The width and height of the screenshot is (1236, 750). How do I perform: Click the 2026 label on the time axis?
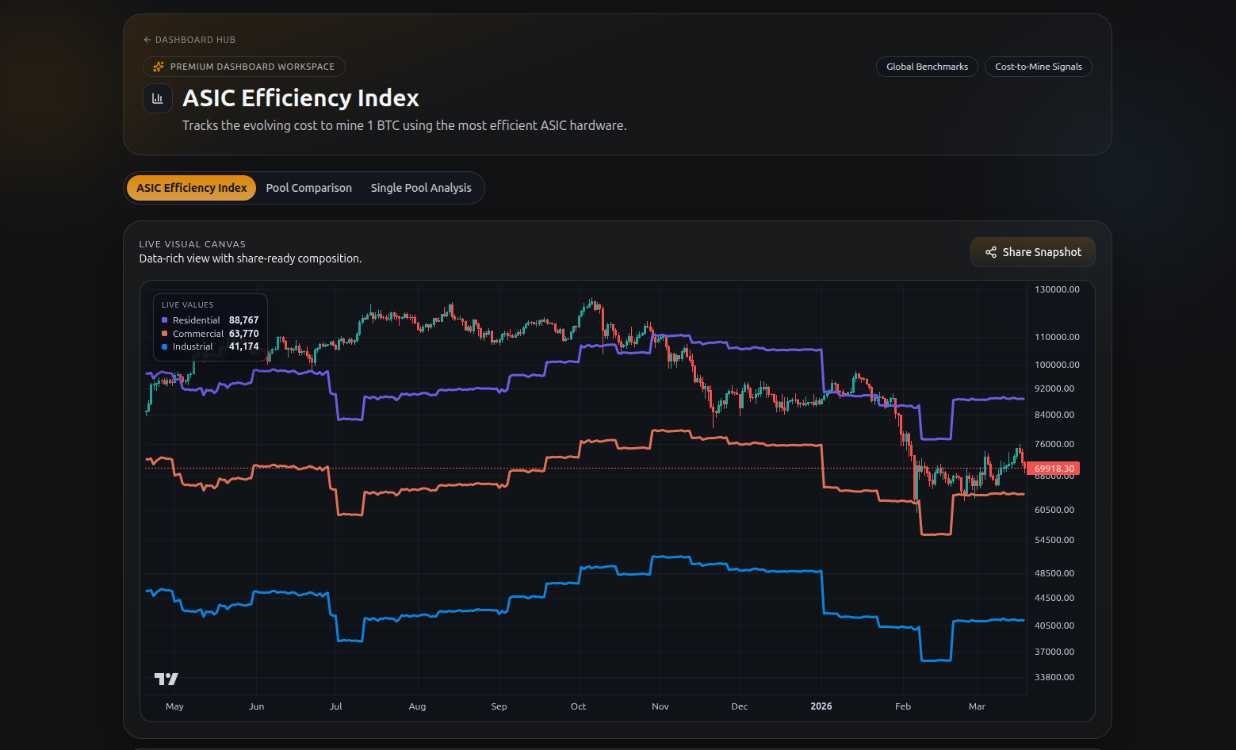[x=821, y=706]
